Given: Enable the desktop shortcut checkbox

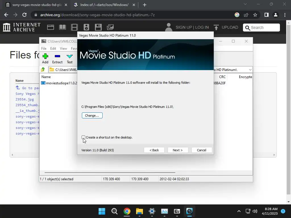Looking at the screenshot, I should [83, 137].
